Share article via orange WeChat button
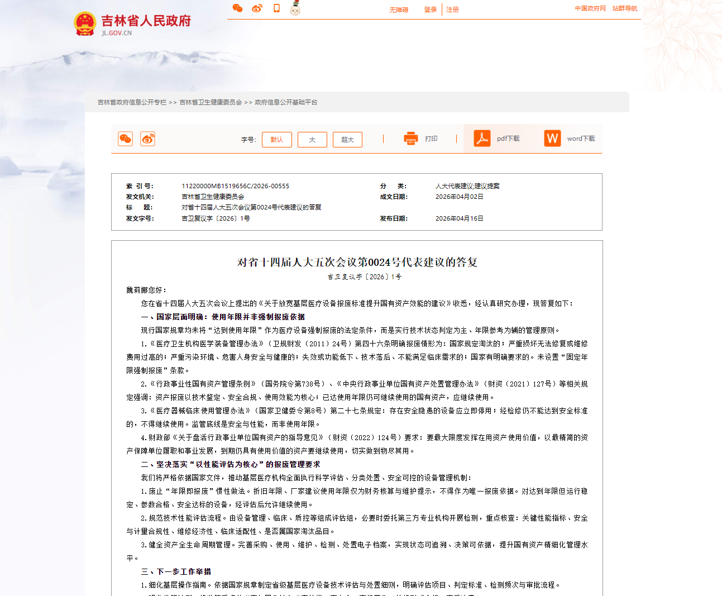Screen dimensions: 722x596 tap(126, 139)
